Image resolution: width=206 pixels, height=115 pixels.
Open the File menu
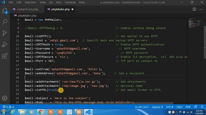pos(11,2)
